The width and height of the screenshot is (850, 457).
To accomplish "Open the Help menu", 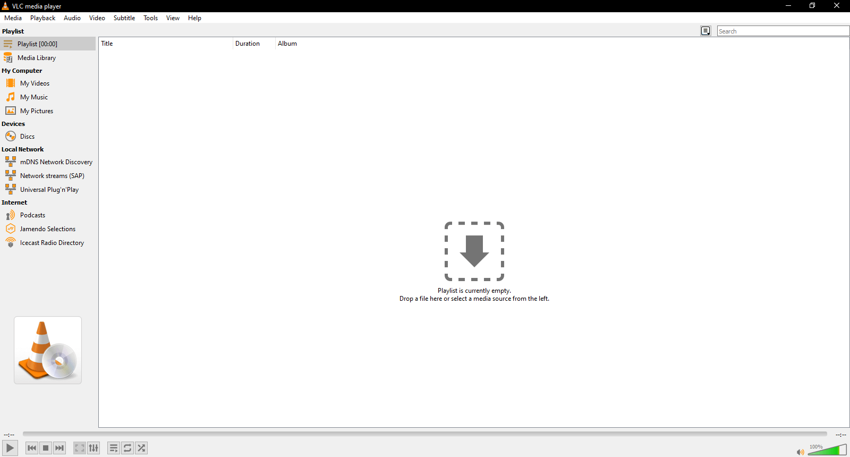I will [194, 18].
